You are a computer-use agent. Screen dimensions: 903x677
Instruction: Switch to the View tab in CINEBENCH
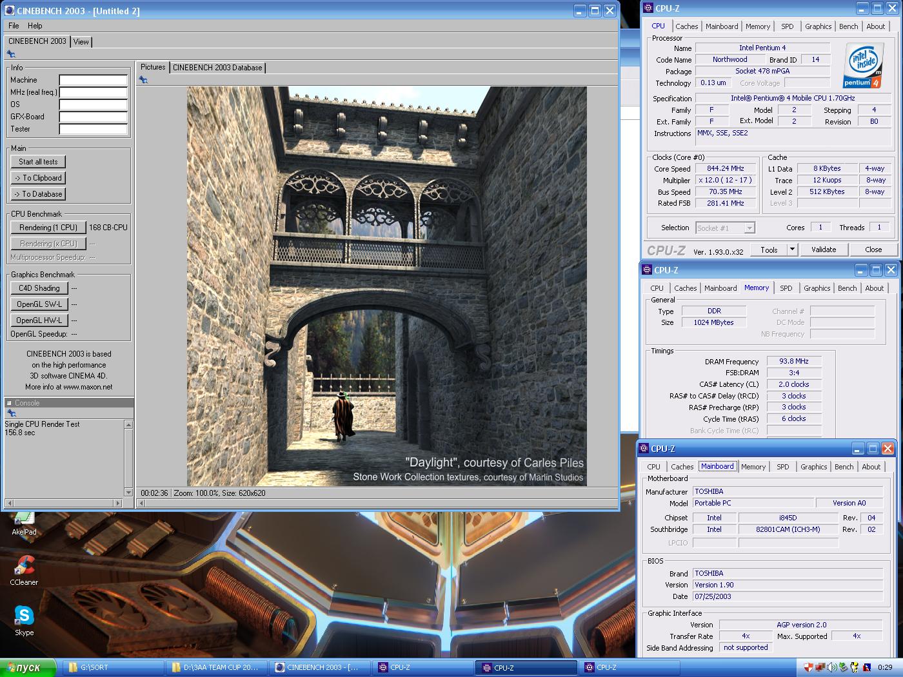[81, 41]
